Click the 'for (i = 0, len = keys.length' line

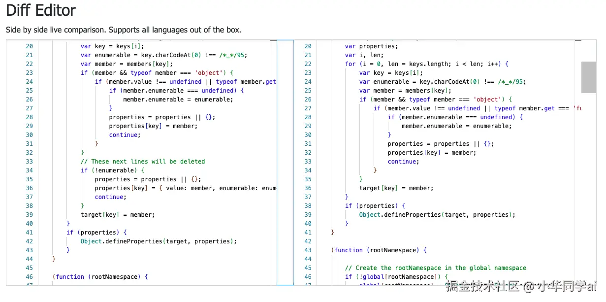(427, 64)
